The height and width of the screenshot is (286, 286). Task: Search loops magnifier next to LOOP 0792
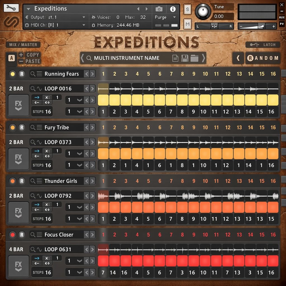point(33,196)
